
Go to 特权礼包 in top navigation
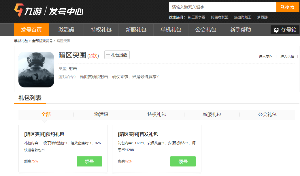pyautogui.click(x=101, y=30)
